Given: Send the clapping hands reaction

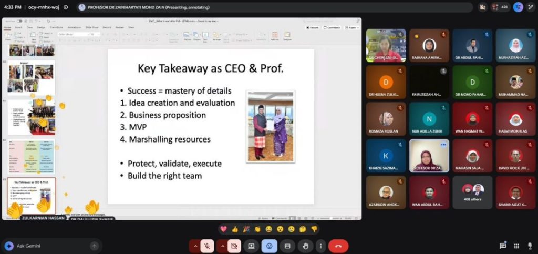Looking at the screenshot, I should click(257, 229).
